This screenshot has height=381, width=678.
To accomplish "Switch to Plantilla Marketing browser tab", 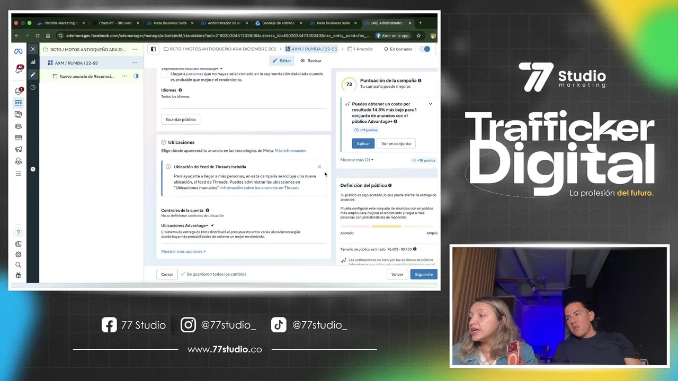I will tap(60, 23).
